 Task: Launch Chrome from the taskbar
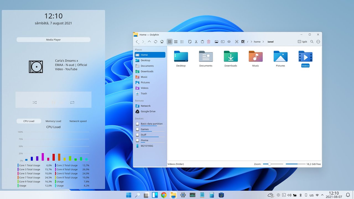point(164,195)
